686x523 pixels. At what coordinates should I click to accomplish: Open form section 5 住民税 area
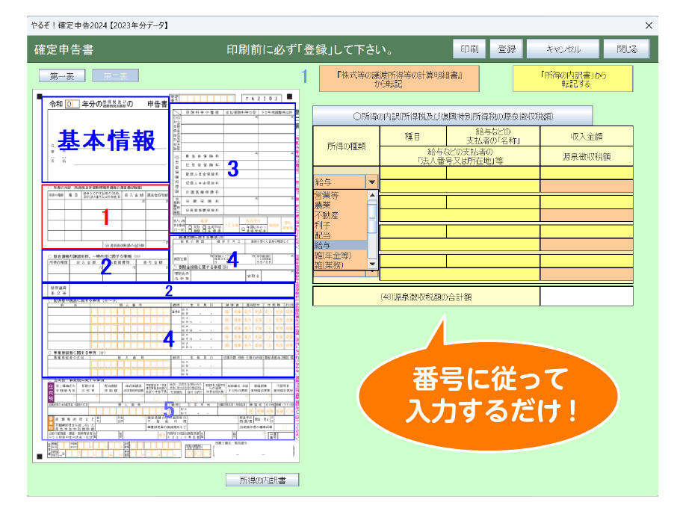[168, 409]
